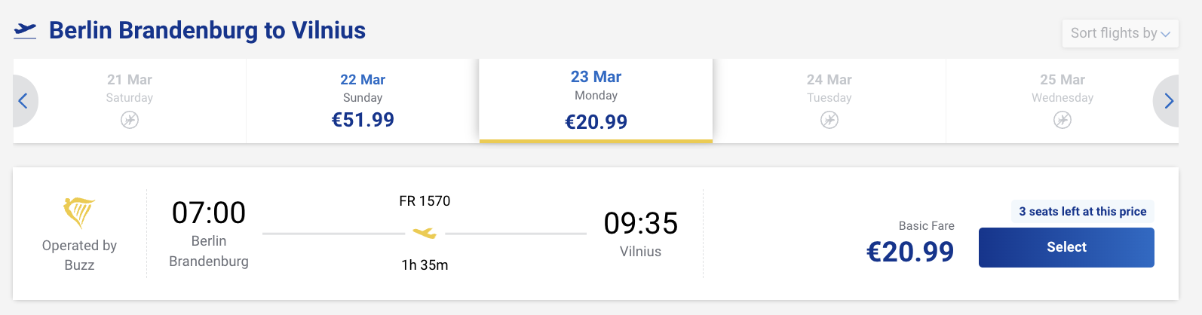Choose the 21 Mar Saturday date

(130, 88)
